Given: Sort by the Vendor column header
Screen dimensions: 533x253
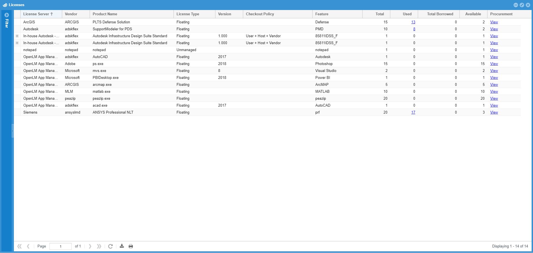Looking at the screenshot, I should [x=71, y=14].
